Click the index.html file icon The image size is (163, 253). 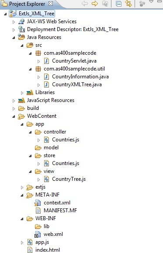point(30,250)
